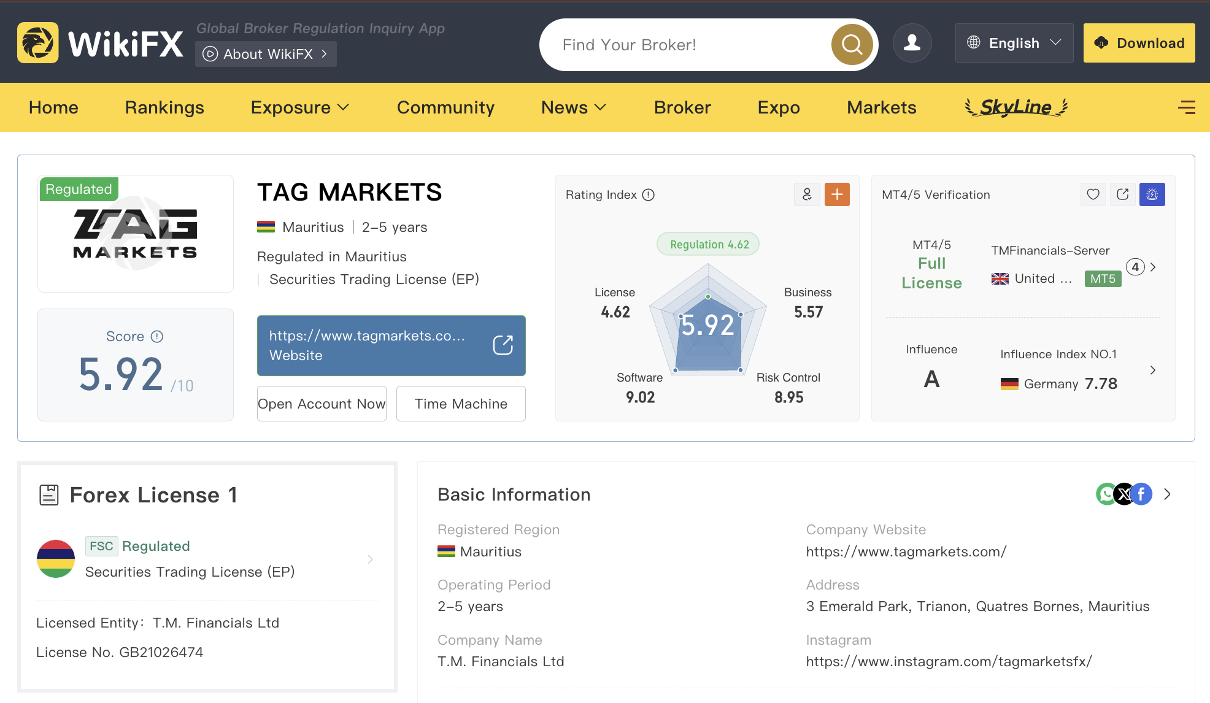
Task: Click the X (Twitter) social icon
Action: pyautogui.click(x=1123, y=494)
